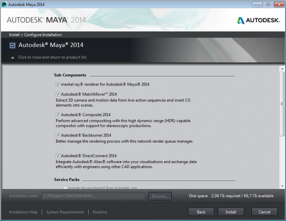Screen dimensions: 286x221
Task: Disable mental ray renderer checkbox
Action: pyautogui.click(x=58, y=84)
